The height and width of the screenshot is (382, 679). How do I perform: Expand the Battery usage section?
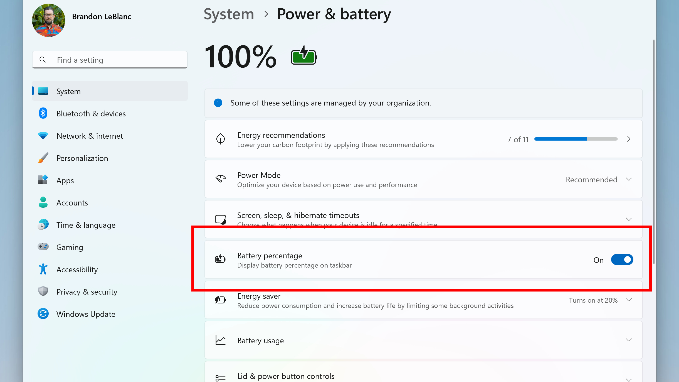(629, 340)
